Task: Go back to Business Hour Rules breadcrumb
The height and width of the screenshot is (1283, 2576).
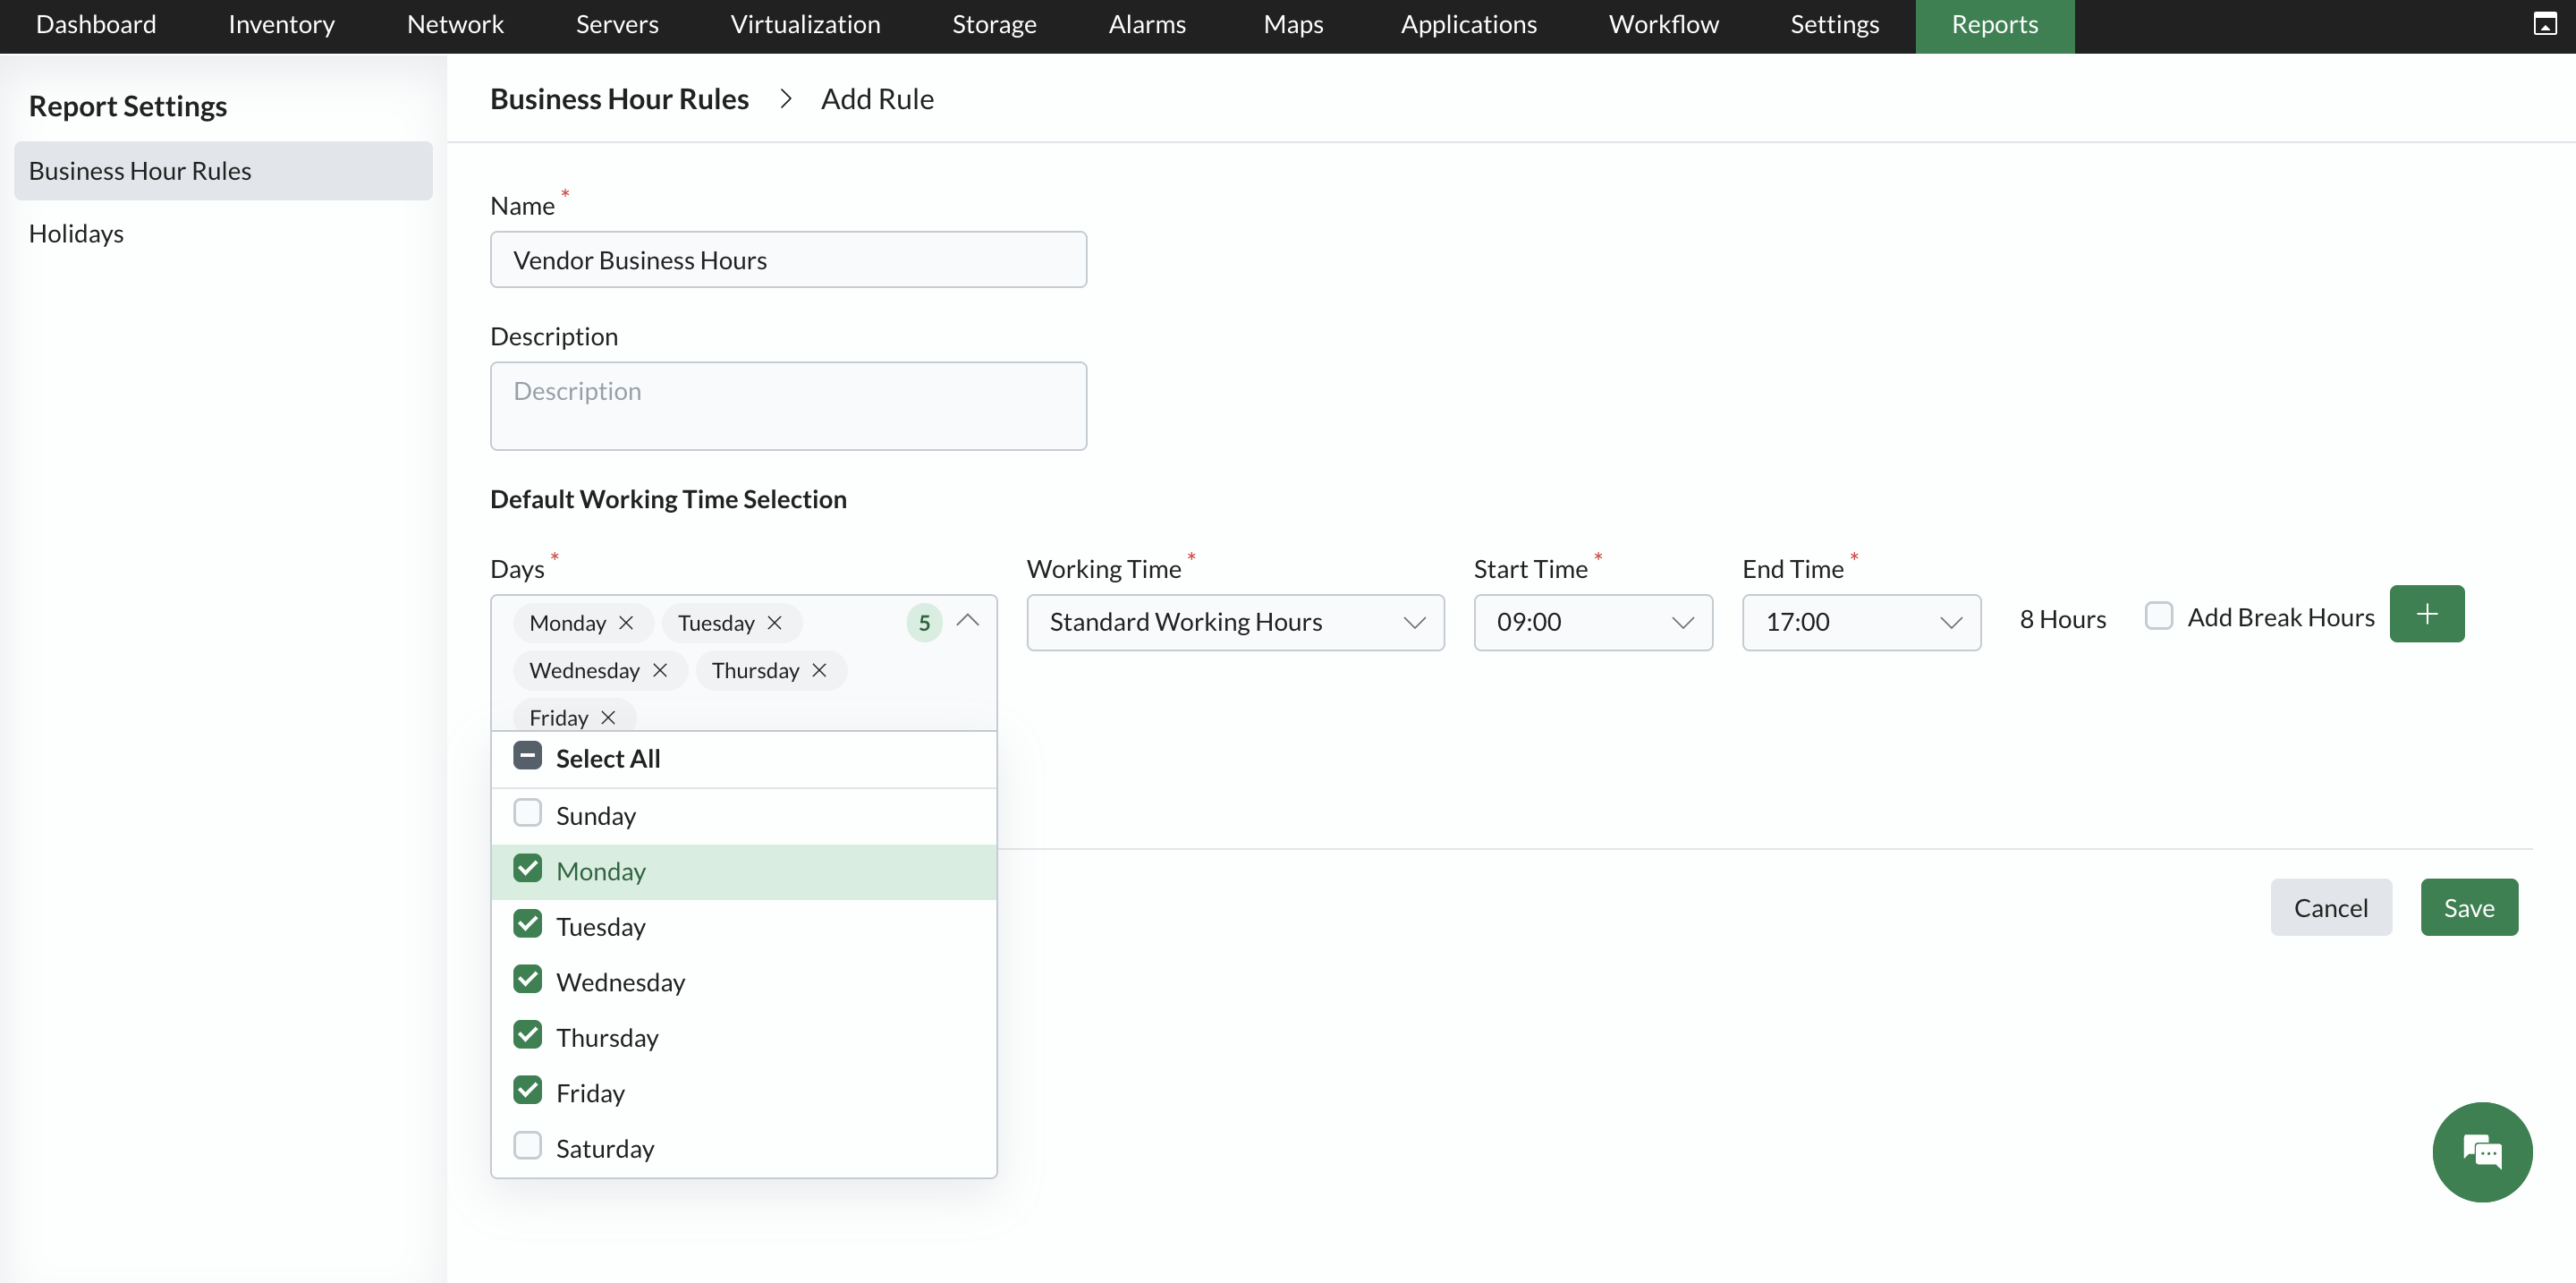Action: coord(619,99)
